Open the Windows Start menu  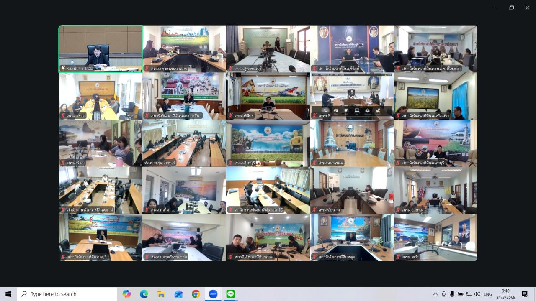click(x=8, y=294)
